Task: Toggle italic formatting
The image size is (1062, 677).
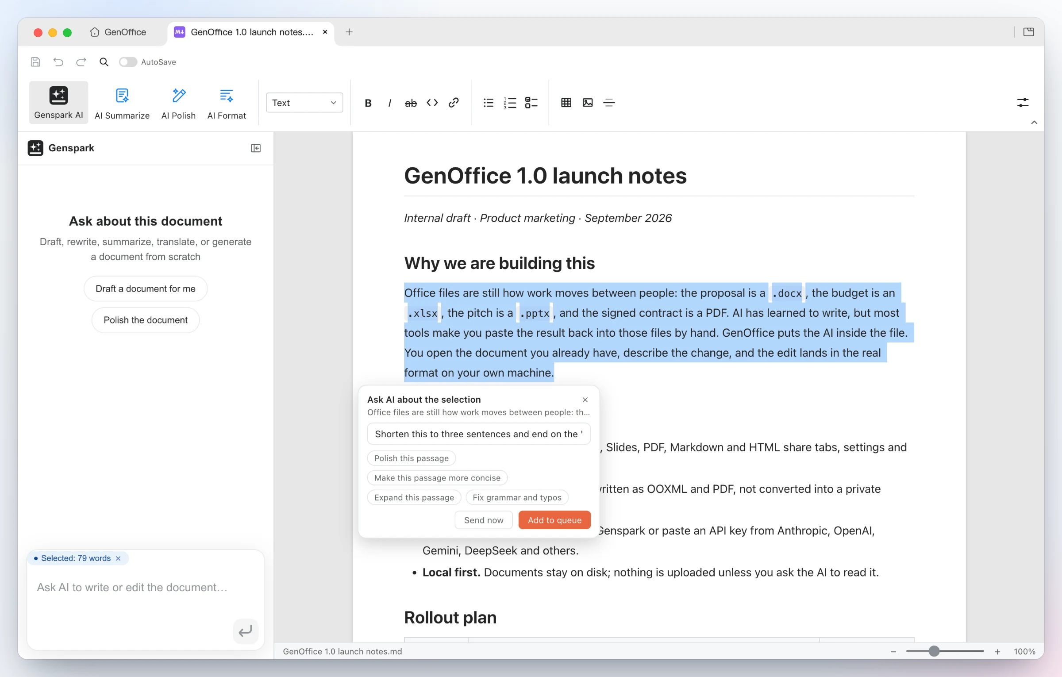Action: [x=389, y=103]
